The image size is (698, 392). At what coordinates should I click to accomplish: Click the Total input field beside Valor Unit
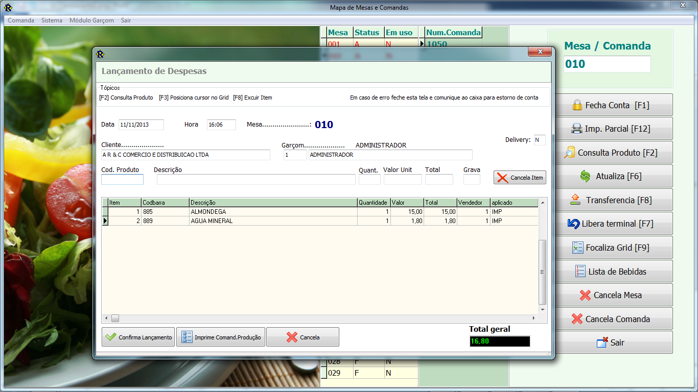tap(439, 179)
